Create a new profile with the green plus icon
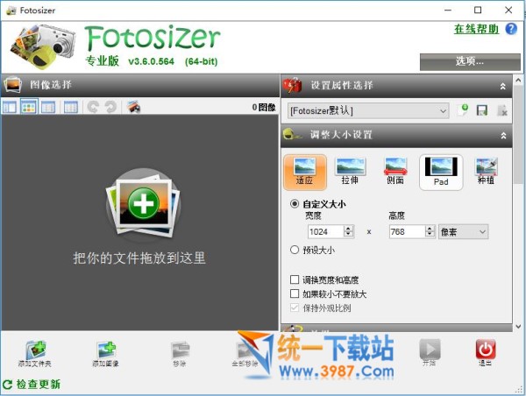This screenshot has width=526, height=396. pos(463,110)
